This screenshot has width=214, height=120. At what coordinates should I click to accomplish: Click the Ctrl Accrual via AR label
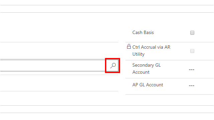(151, 47)
